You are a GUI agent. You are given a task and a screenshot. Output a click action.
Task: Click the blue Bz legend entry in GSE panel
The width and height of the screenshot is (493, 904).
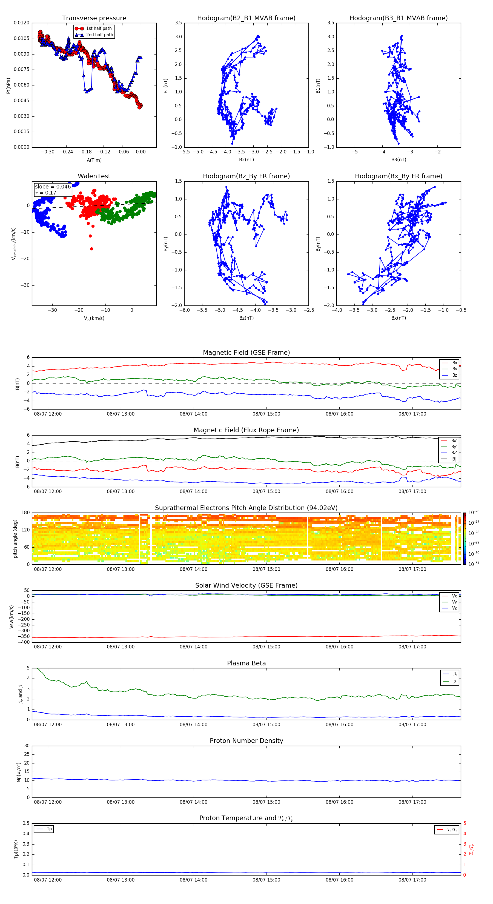click(x=450, y=375)
